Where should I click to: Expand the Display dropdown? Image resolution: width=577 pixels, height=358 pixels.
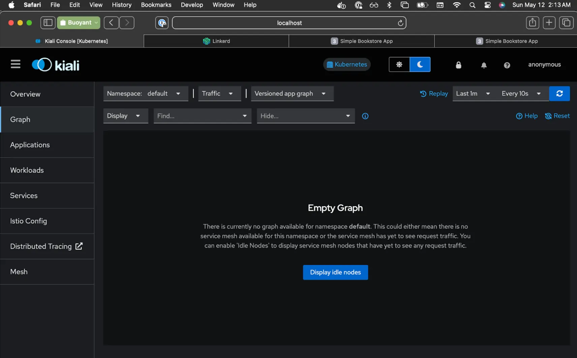coord(126,116)
